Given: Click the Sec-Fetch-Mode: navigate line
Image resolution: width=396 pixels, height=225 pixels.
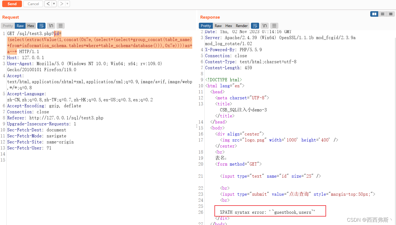Looking at the screenshot, I should tap(37, 136).
